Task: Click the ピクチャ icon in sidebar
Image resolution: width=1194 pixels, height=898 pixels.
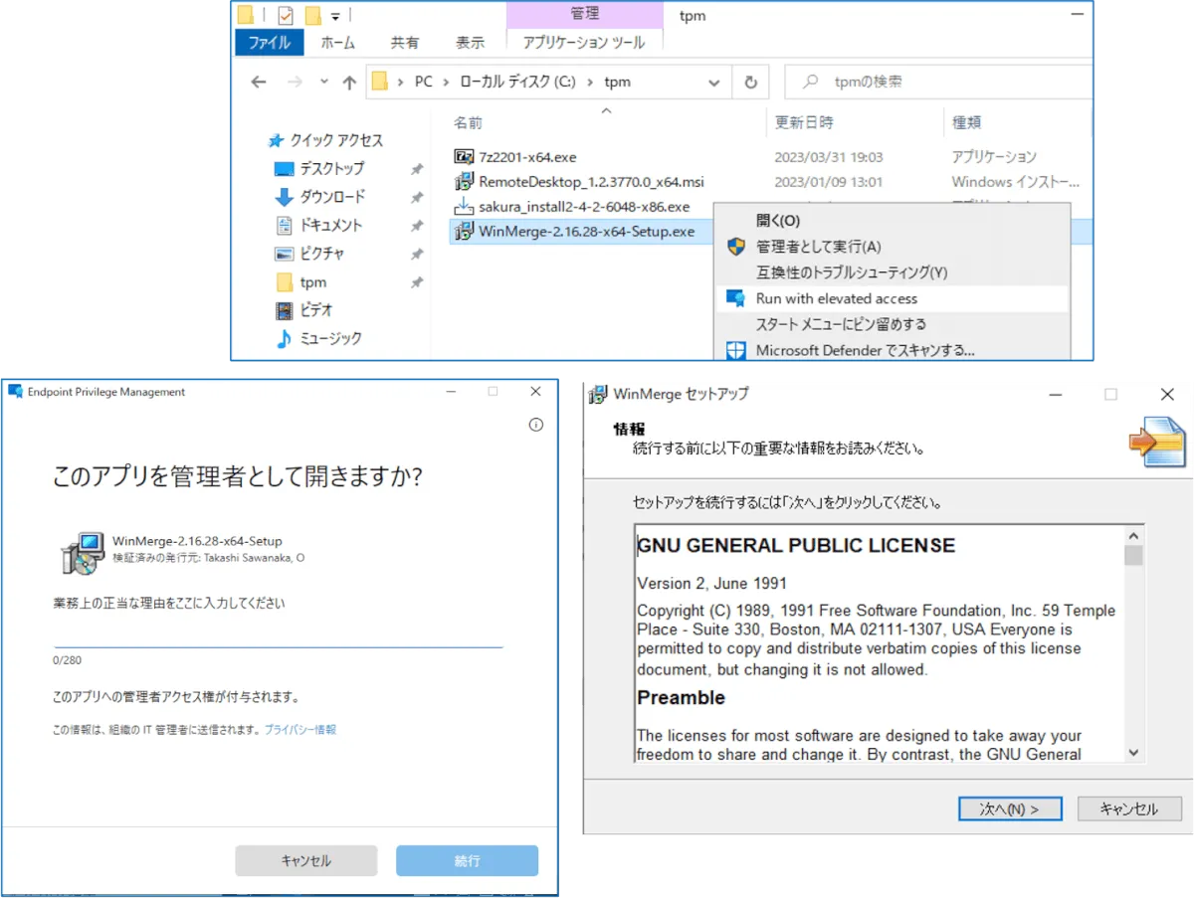Action: click(x=285, y=254)
